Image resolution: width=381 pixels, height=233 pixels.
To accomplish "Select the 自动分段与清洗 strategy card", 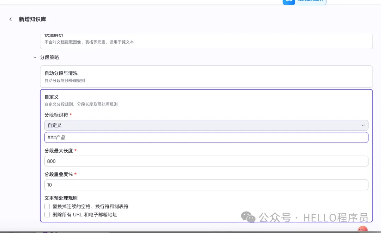I will (206, 77).
